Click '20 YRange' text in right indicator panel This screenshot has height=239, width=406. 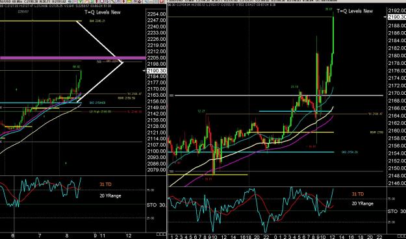[362, 203]
